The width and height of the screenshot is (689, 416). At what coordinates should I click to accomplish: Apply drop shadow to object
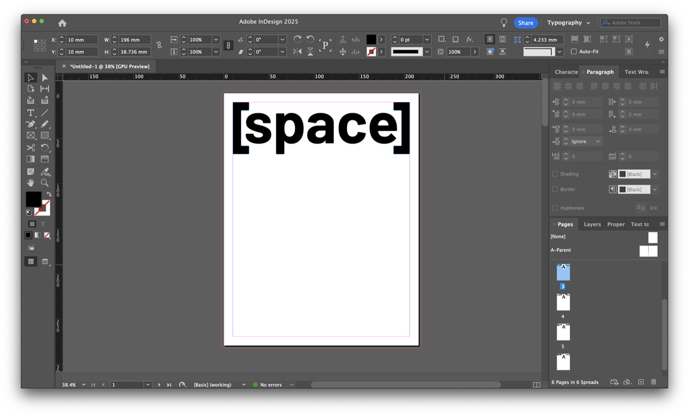pyautogui.click(x=455, y=39)
